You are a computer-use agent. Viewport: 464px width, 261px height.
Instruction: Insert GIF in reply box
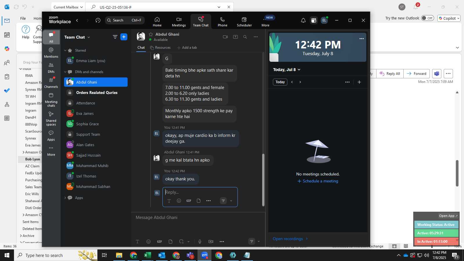pyautogui.click(x=189, y=201)
